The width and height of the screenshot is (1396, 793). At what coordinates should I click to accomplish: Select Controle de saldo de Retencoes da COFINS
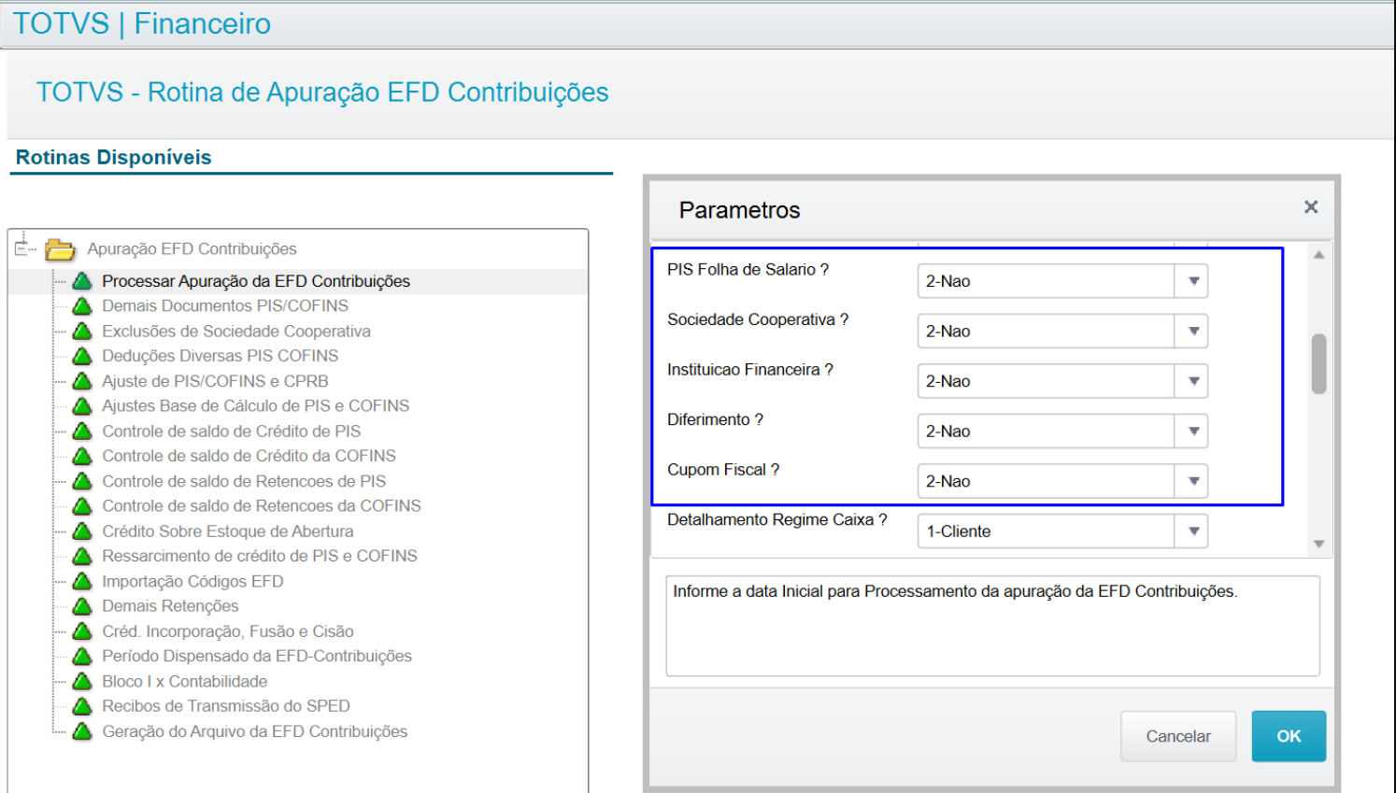[262, 506]
